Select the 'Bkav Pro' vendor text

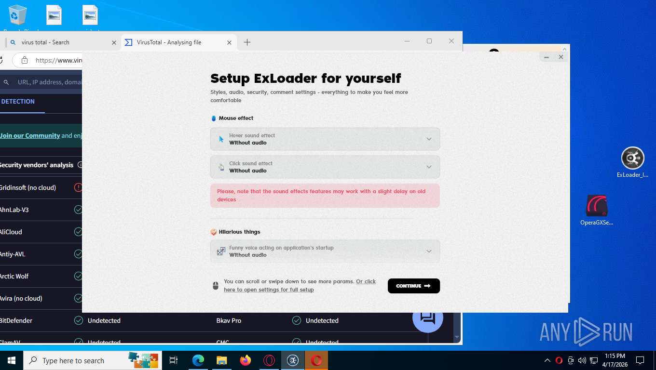pos(229,320)
